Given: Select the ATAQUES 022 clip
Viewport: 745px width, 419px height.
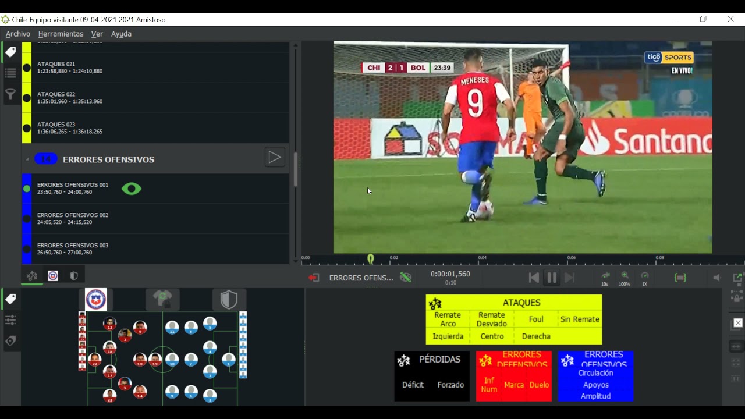Looking at the screenshot, I should pyautogui.click(x=155, y=98).
